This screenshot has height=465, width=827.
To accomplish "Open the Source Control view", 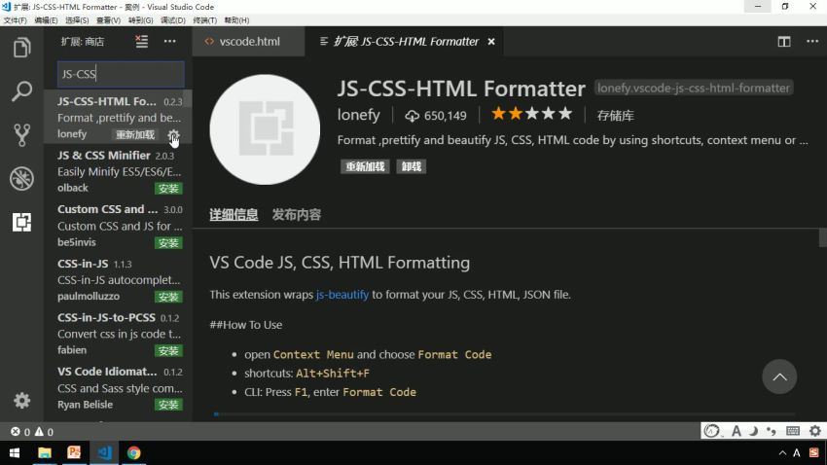I will point(21,135).
